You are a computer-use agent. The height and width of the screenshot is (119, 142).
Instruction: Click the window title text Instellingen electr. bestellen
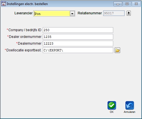coord(27,4)
